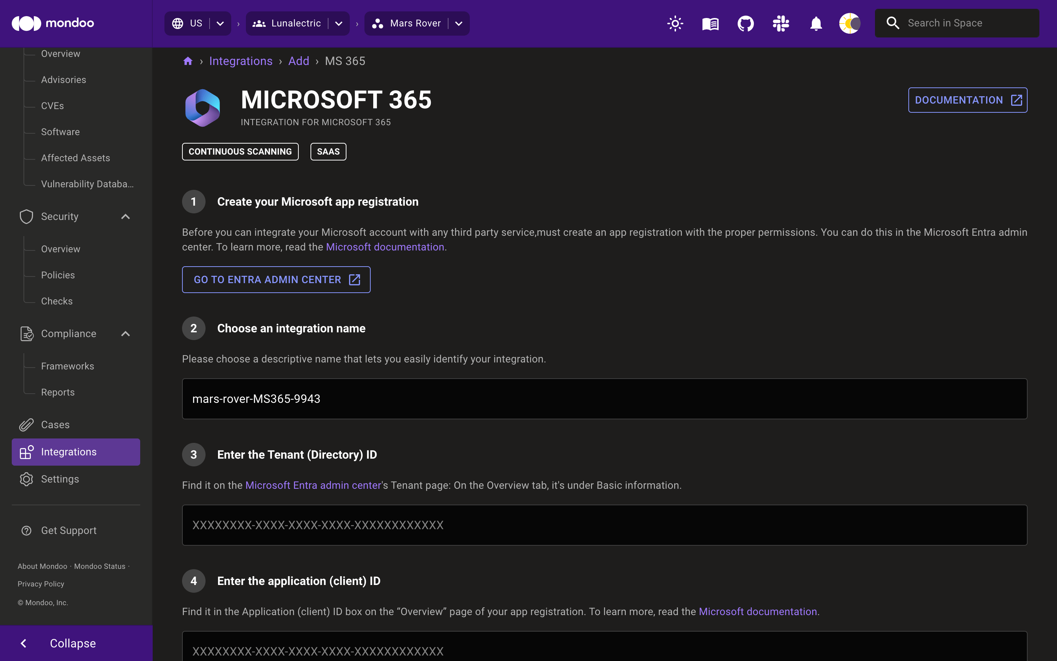The width and height of the screenshot is (1057, 661).
Task: Click the Cases sidebar icon
Action: pos(26,424)
